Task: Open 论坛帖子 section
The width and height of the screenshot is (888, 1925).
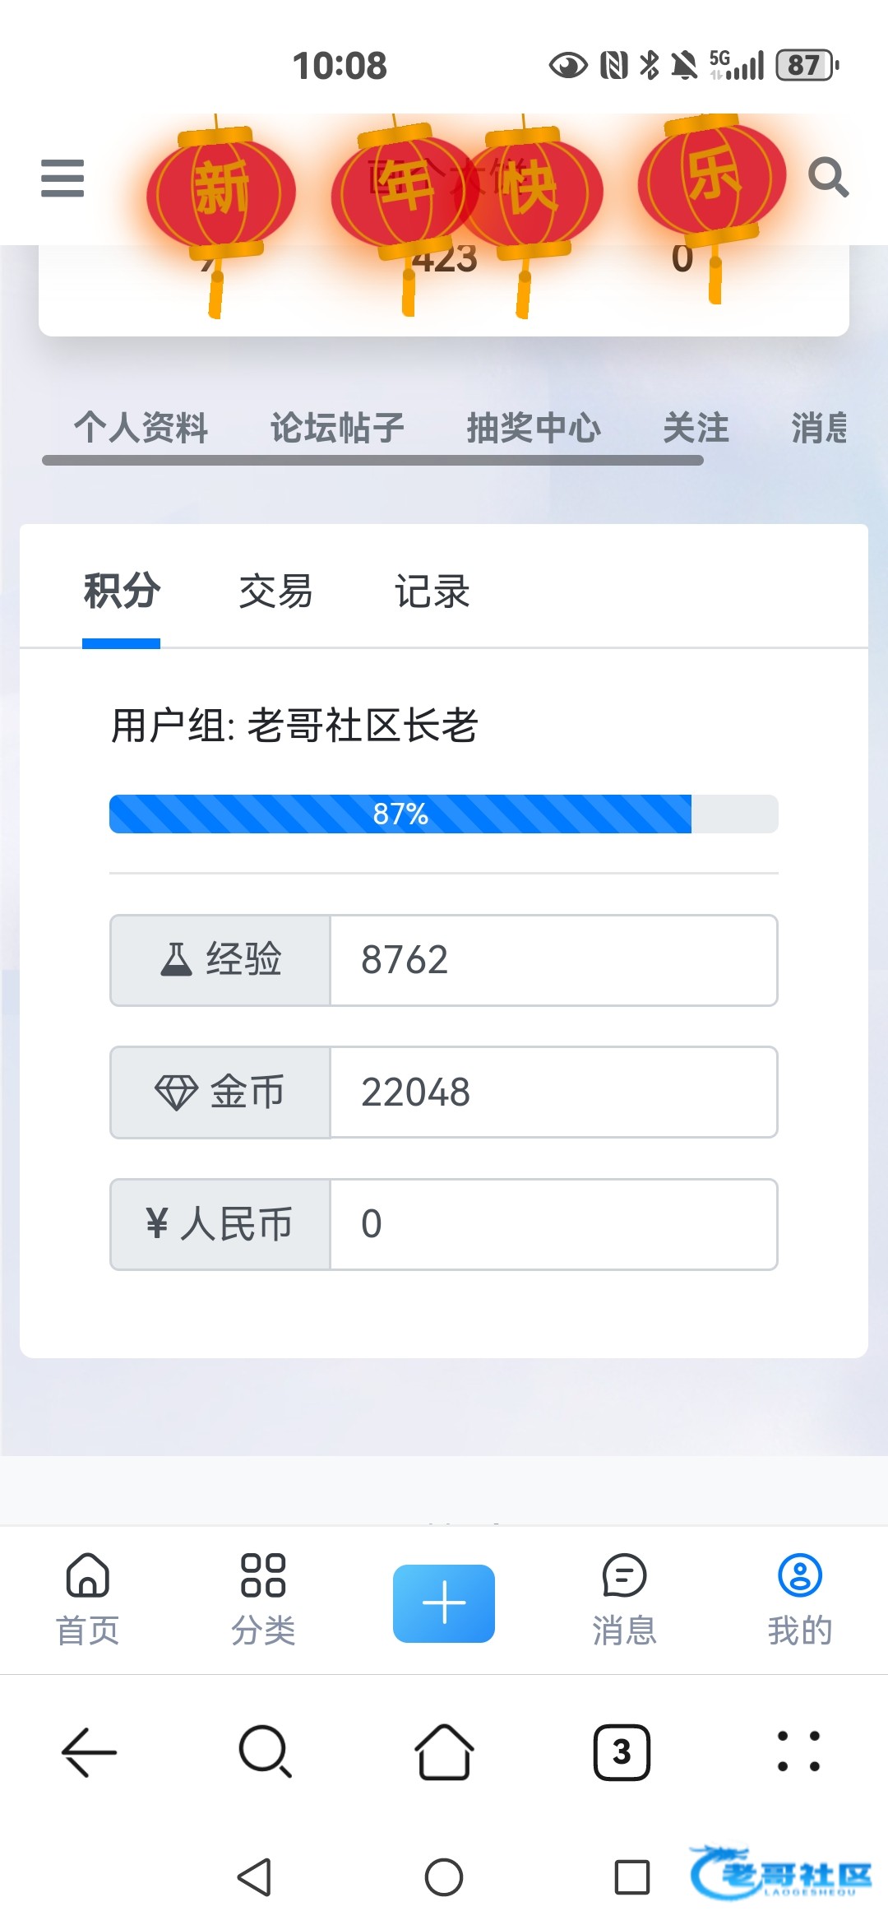Action: [x=337, y=429]
